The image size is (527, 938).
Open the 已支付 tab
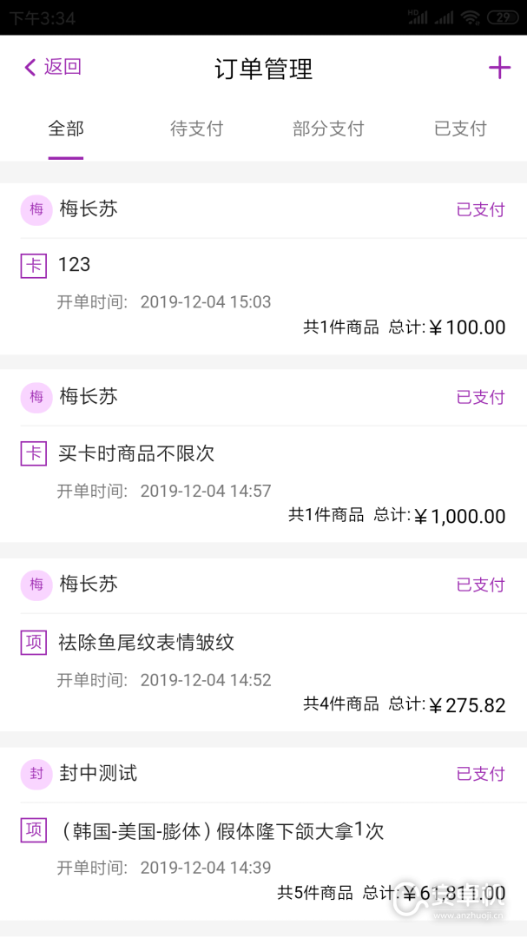460,128
